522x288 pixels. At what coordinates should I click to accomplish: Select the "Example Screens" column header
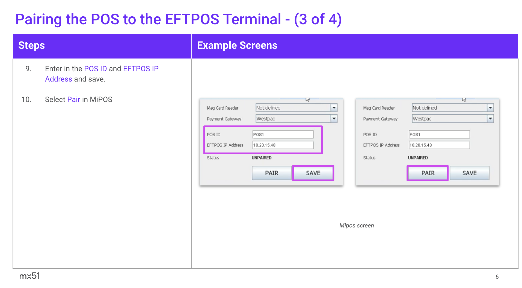[x=237, y=46]
